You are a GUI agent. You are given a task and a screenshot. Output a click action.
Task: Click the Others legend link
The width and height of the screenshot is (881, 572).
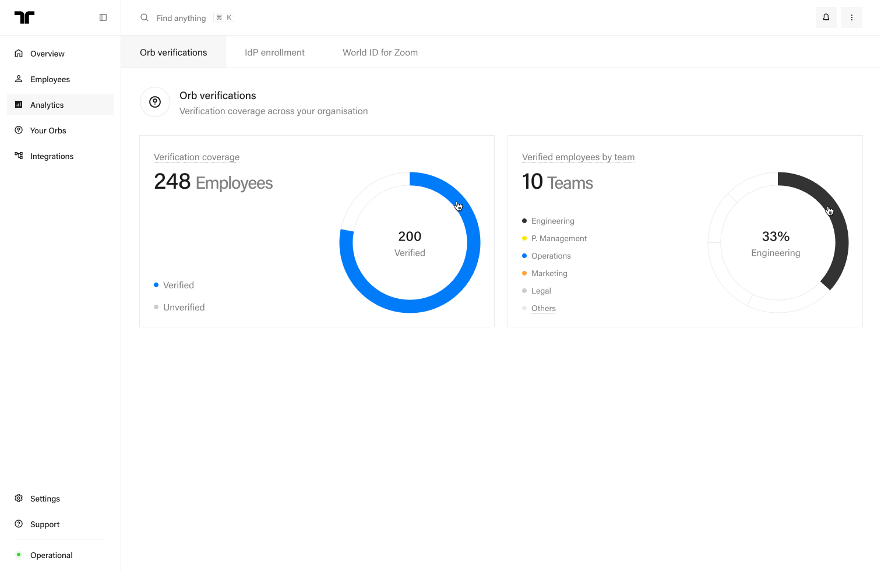pos(544,308)
